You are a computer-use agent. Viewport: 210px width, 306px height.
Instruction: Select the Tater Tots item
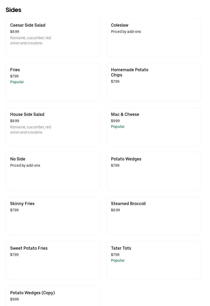(154, 260)
